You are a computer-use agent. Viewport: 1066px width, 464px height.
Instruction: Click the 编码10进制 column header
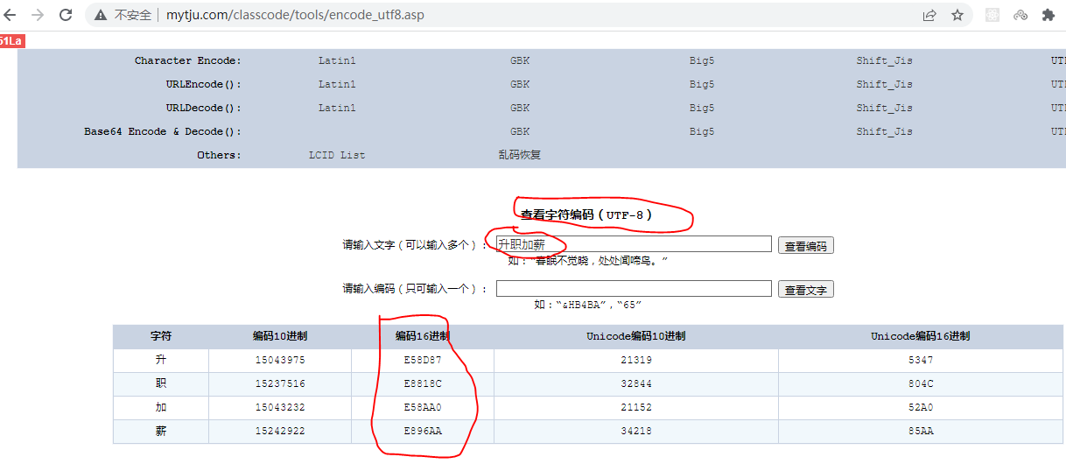280,336
